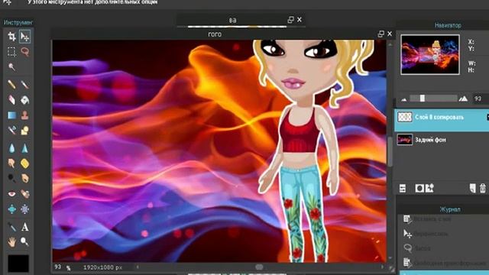Create a new layer
The height and width of the screenshot is (275, 489).
(x=473, y=189)
